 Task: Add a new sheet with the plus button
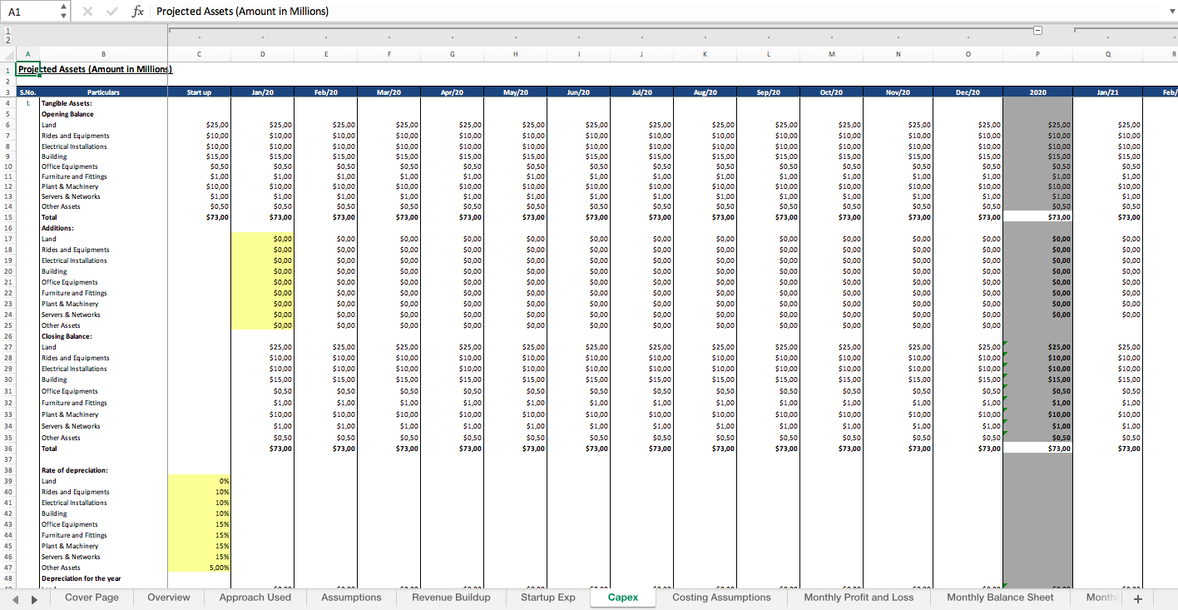point(1138,599)
